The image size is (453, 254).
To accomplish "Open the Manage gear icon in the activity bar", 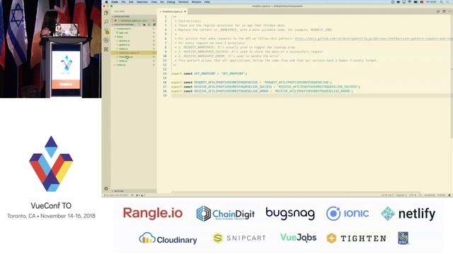I will (106, 188).
